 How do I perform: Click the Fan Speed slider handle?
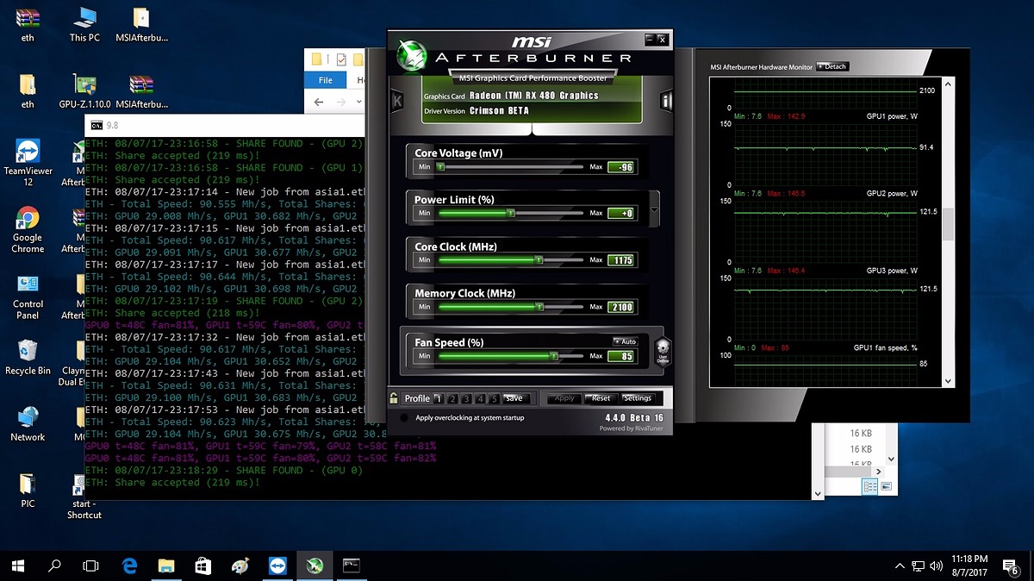[554, 355]
